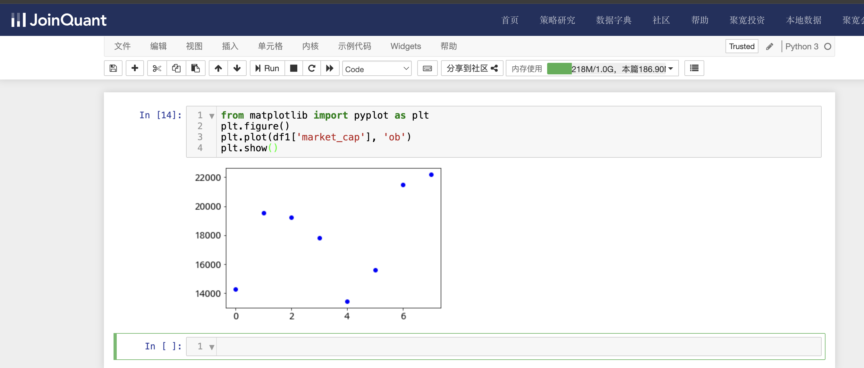Move cell down with arrow icon

pos(237,68)
